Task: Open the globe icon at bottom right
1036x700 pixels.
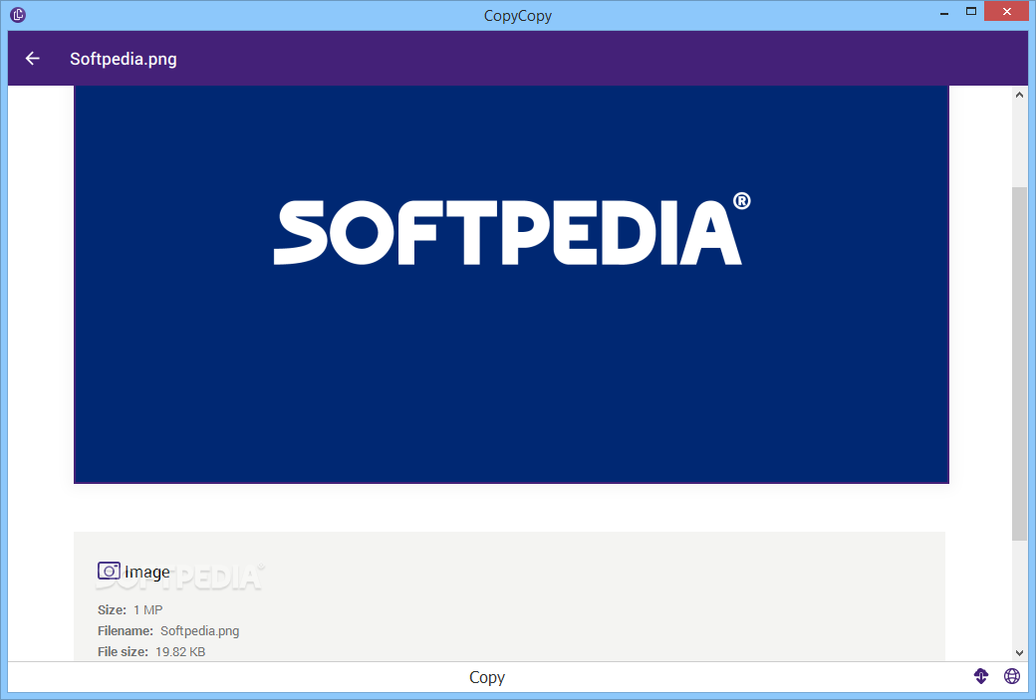Action: click(1011, 676)
